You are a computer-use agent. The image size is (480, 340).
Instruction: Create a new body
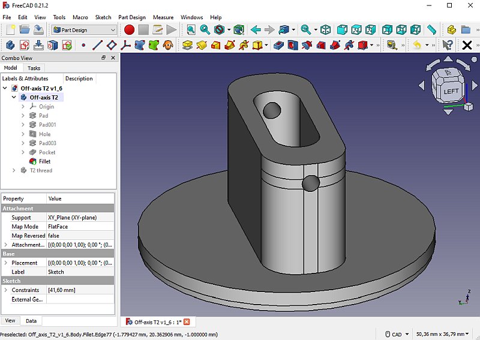tap(10, 46)
